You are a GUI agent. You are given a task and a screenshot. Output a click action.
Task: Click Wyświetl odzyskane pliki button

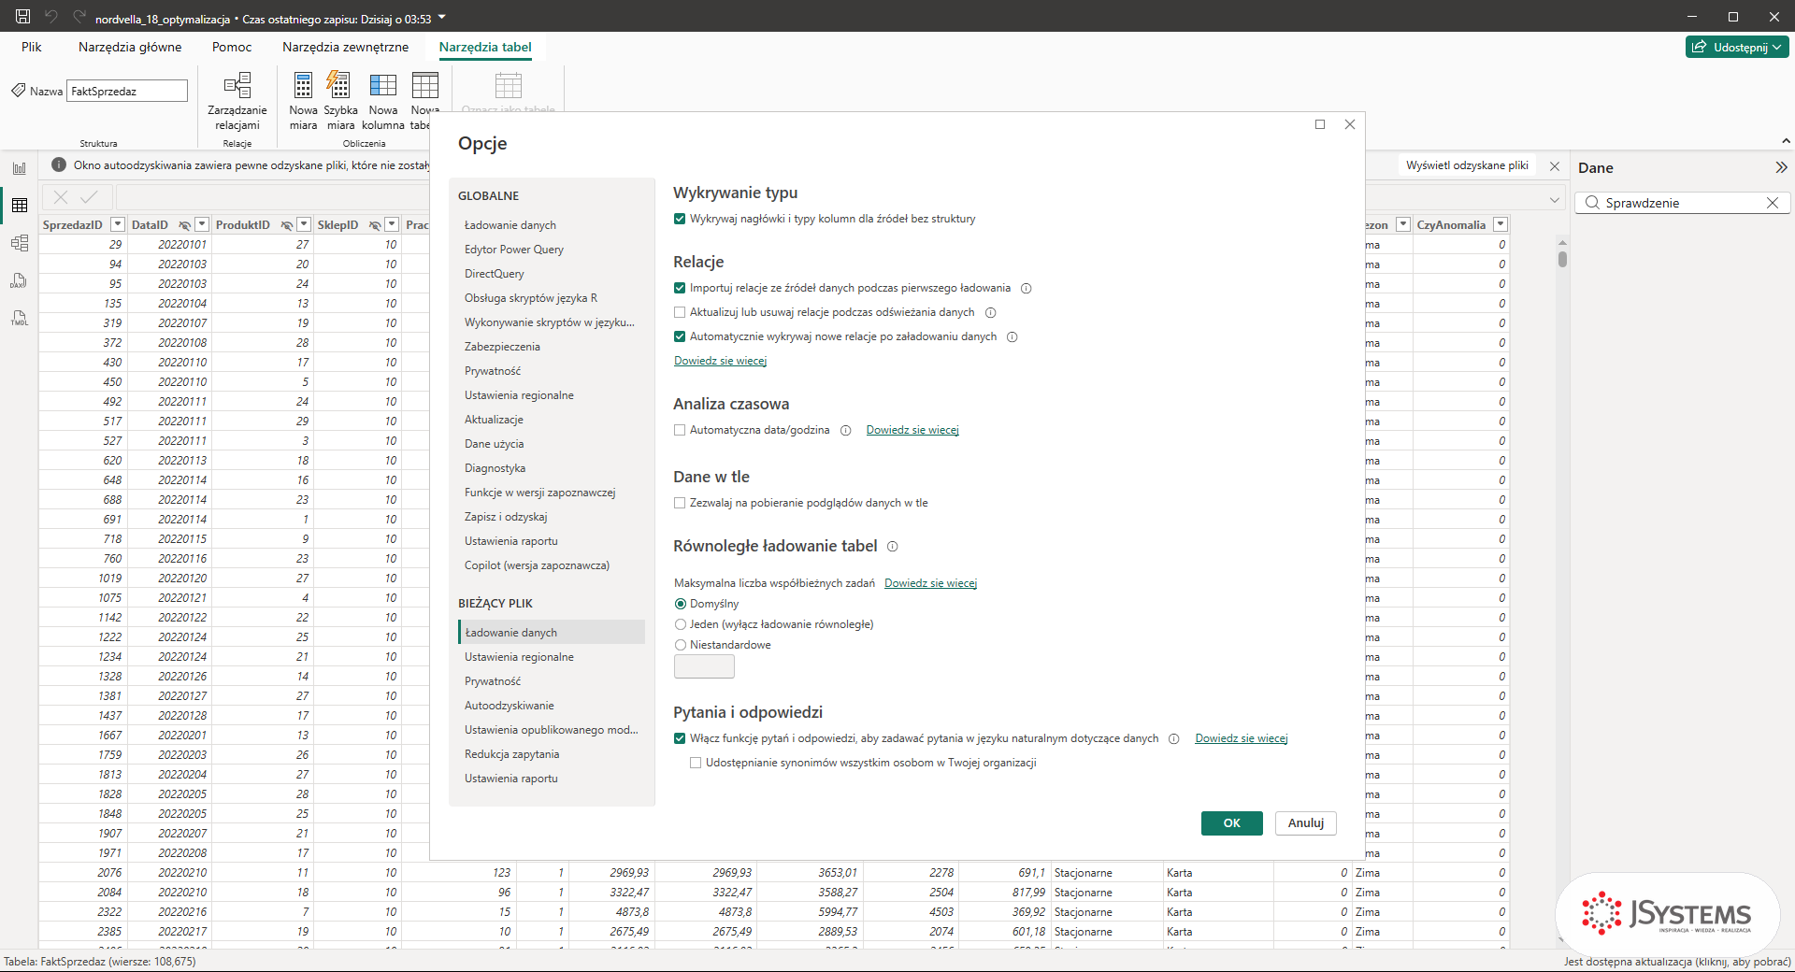pyautogui.click(x=1468, y=166)
